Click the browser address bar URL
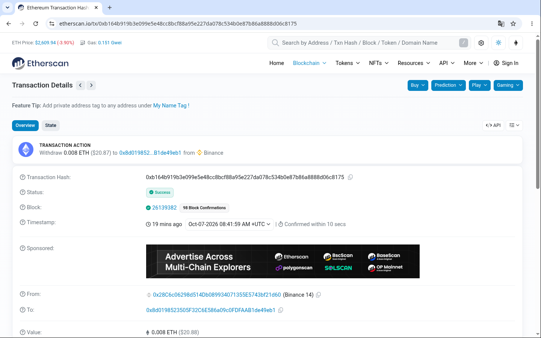 click(x=178, y=24)
